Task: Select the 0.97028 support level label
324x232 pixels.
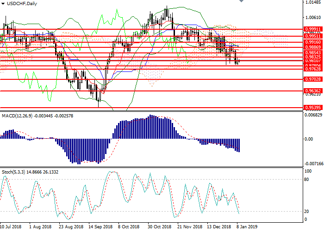Action: [x=313, y=79]
